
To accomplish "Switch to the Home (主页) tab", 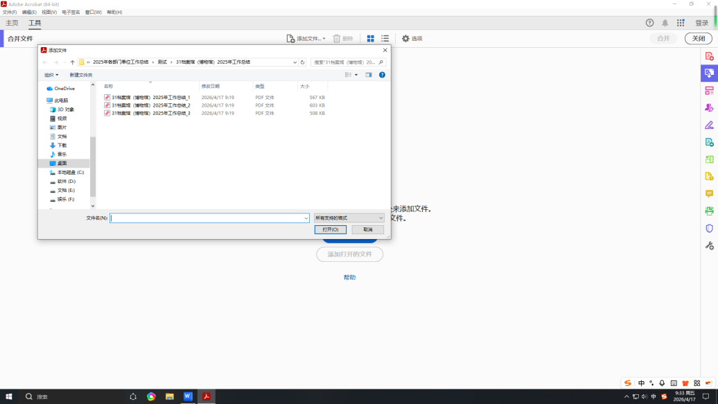I will [x=12, y=23].
